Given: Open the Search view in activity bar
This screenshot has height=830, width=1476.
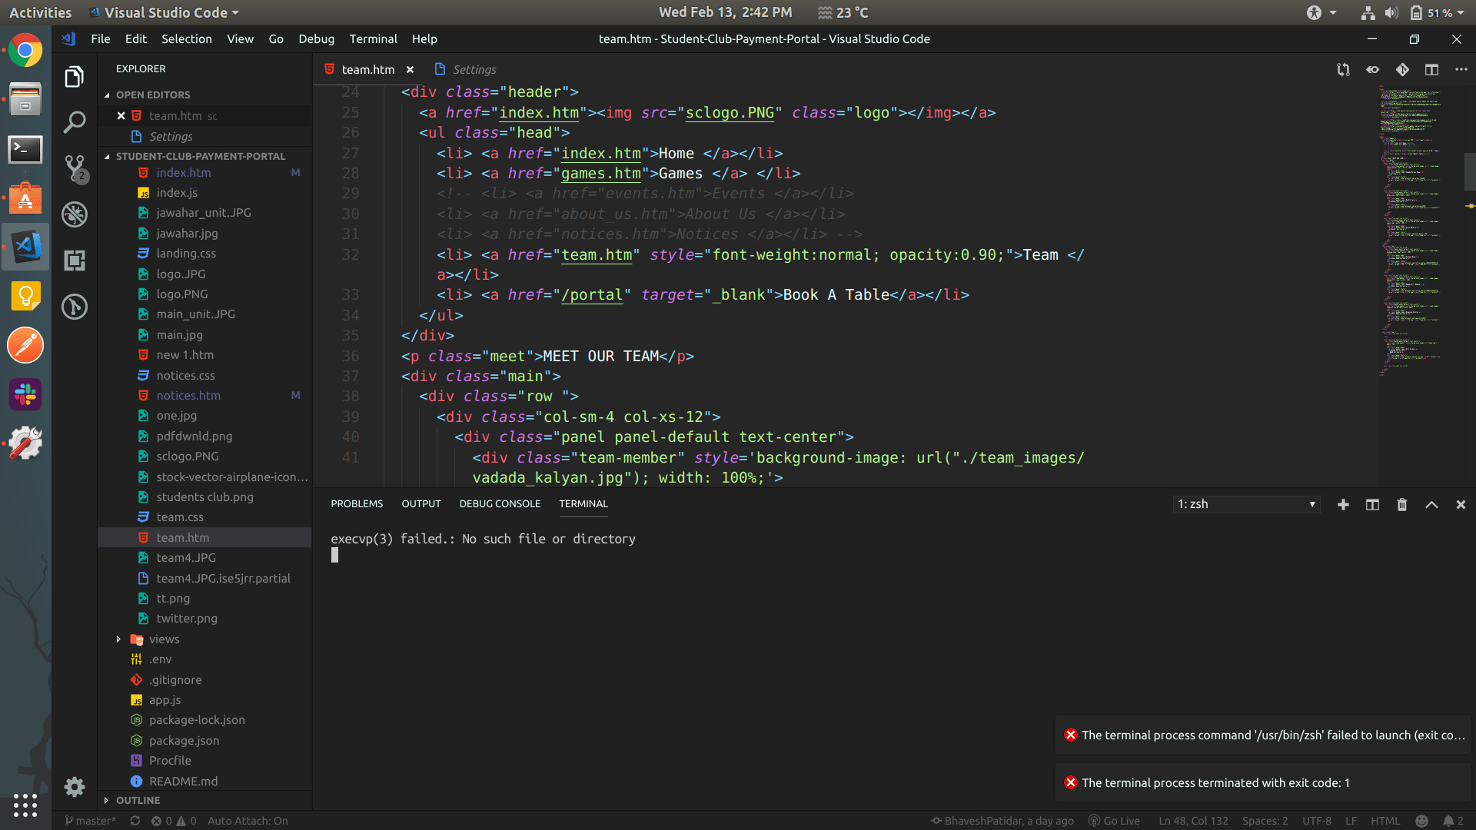Looking at the screenshot, I should pos(75,122).
